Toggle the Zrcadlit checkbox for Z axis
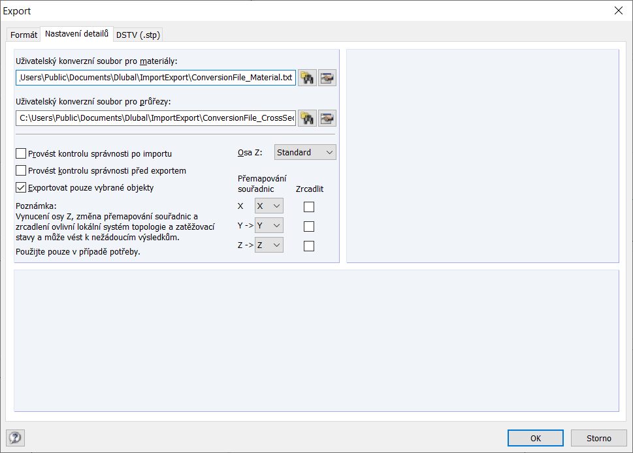This screenshot has width=633, height=453. (309, 246)
